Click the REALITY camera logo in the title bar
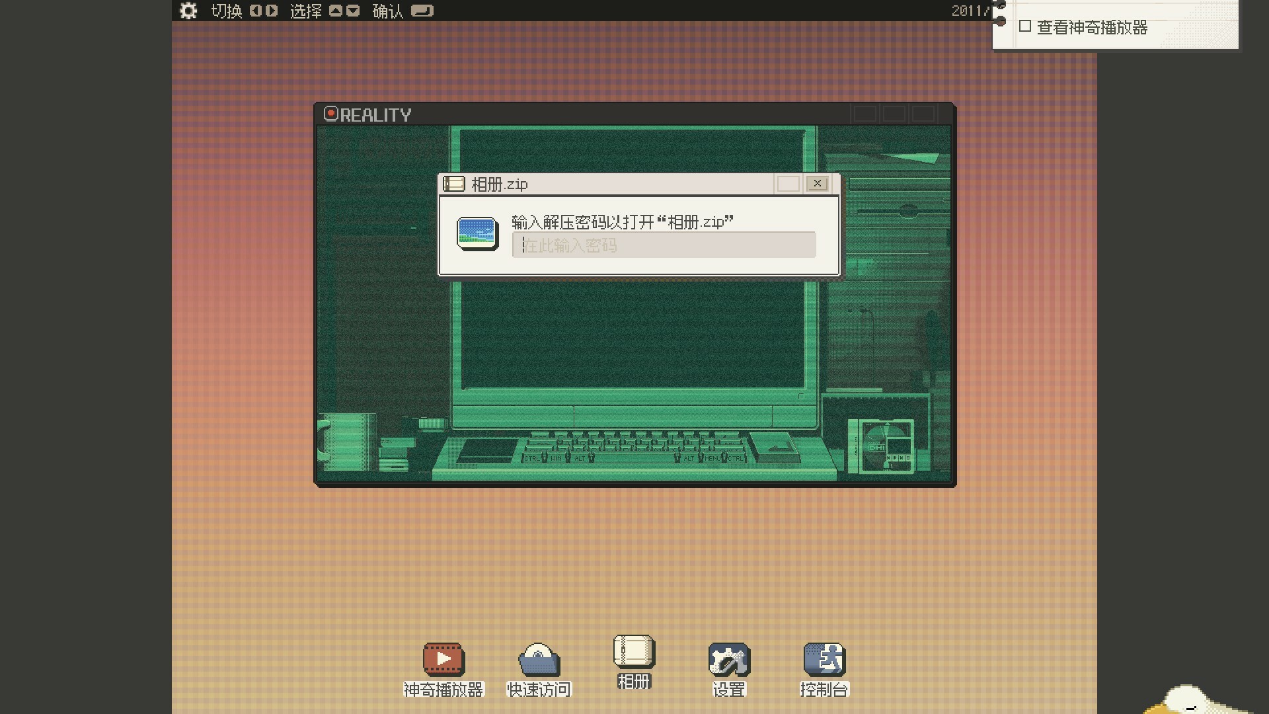This screenshot has height=714, width=1269. [x=330, y=114]
